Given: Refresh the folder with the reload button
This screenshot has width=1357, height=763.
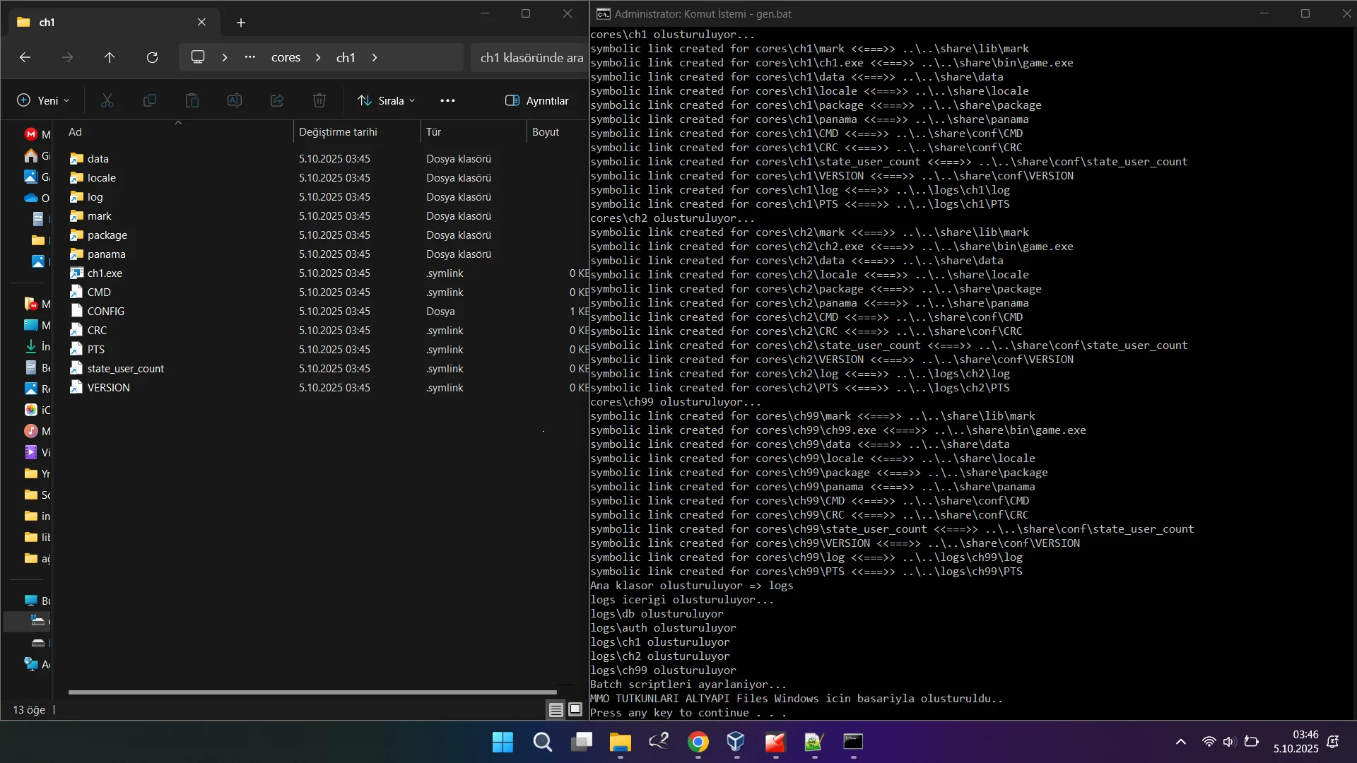Looking at the screenshot, I should pos(152,57).
